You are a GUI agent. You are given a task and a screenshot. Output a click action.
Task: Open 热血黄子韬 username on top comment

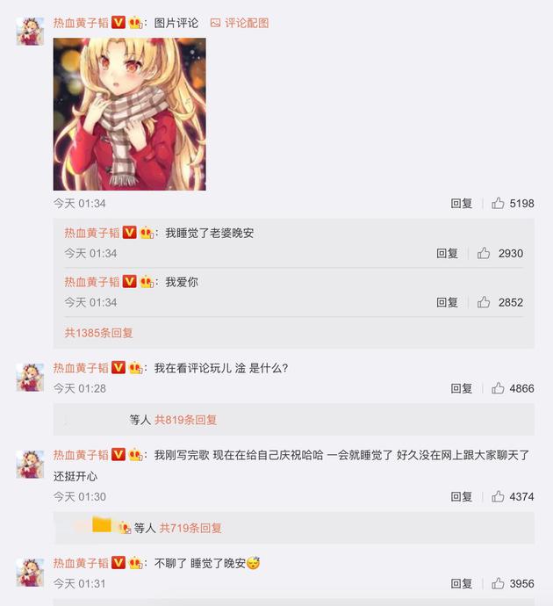[81, 23]
